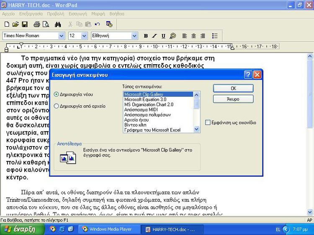Select 'Microsoft Clip Gallery' list item

tap(158, 94)
